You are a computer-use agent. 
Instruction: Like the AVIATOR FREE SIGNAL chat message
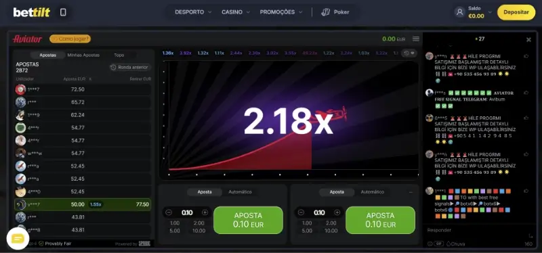[x=526, y=93]
